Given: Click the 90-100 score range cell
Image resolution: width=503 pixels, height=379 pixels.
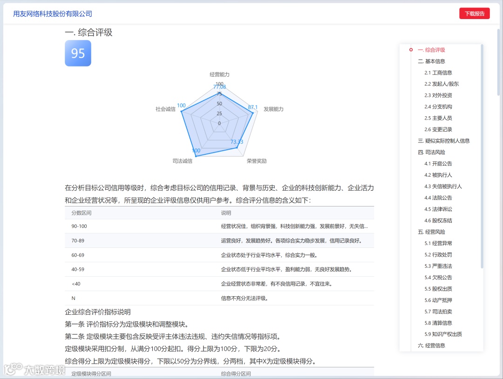Looking at the screenshot, I should pyautogui.click(x=79, y=226).
